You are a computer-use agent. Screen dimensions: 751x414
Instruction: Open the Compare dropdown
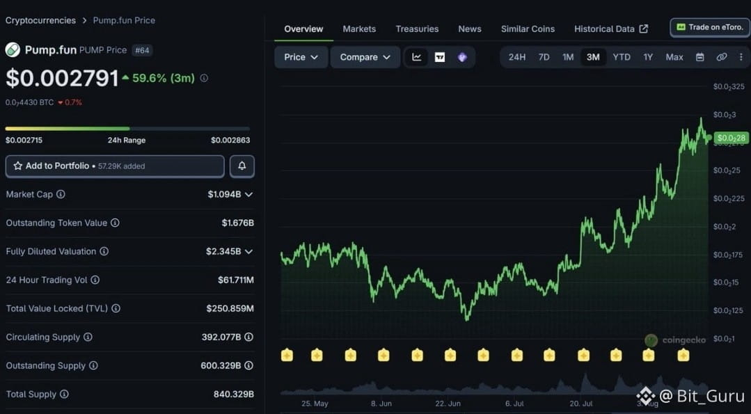(x=365, y=58)
